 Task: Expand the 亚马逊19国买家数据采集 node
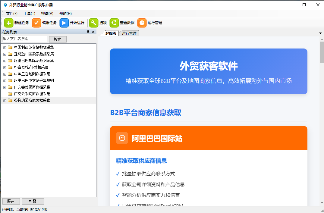4,54
